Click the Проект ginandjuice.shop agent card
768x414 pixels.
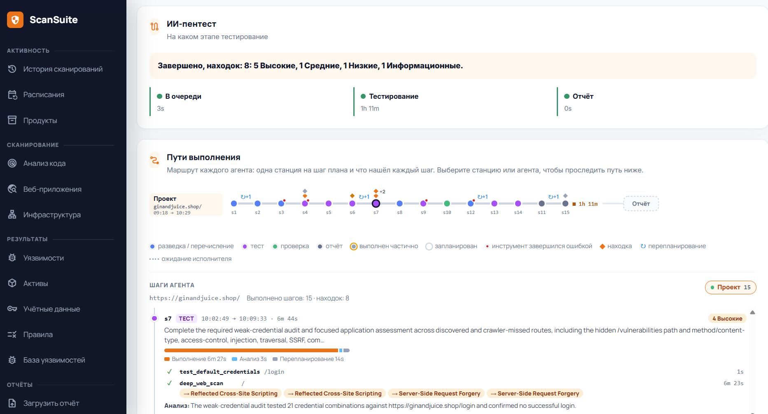point(186,205)
